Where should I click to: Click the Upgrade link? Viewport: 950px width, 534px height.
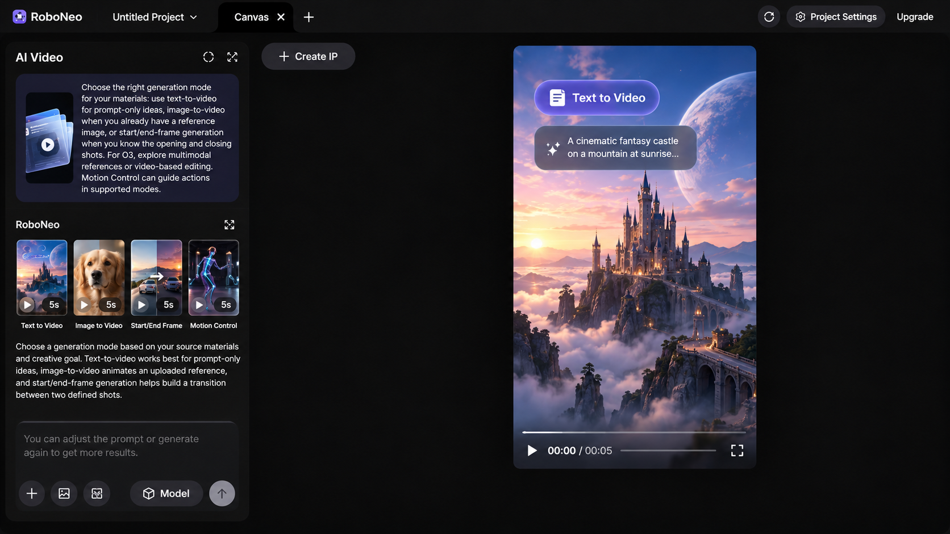915,17
